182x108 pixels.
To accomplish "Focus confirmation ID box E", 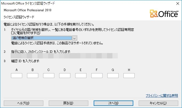I will (81, 76).
